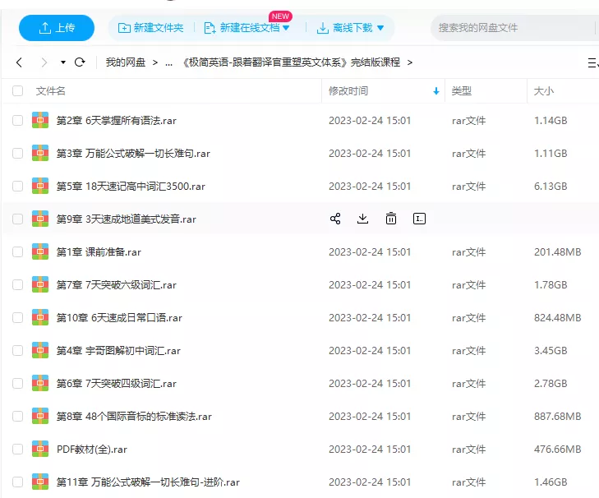This screenshot has width=599, height=498.
Task: Click the share icon on the 第9章 row
Action: [335, 219]
